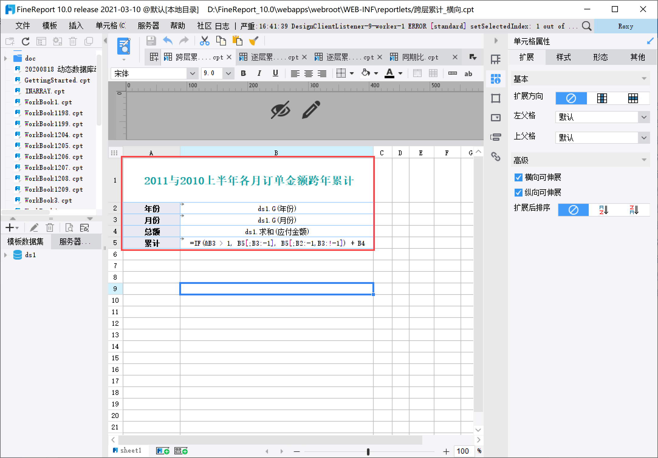The width and height of the screenshot is (658, 458).
Task: Click the Cut scissors icon
Action: click(204, 41)
